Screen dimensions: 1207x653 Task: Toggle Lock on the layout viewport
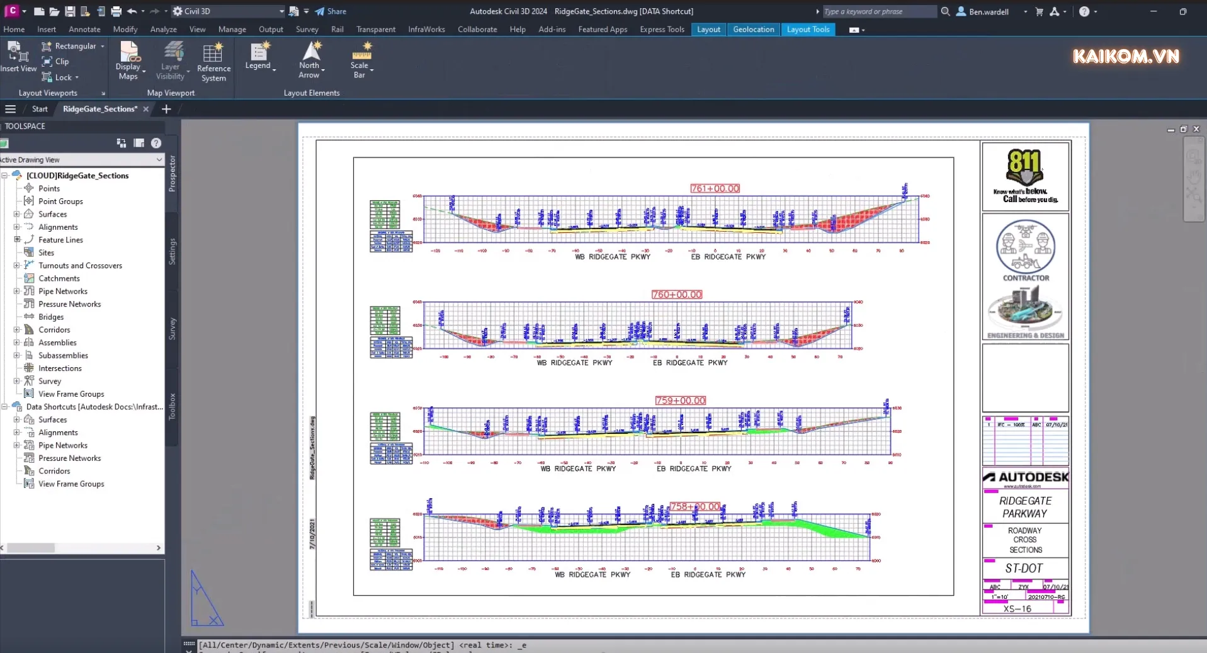(x=60, y=77)
